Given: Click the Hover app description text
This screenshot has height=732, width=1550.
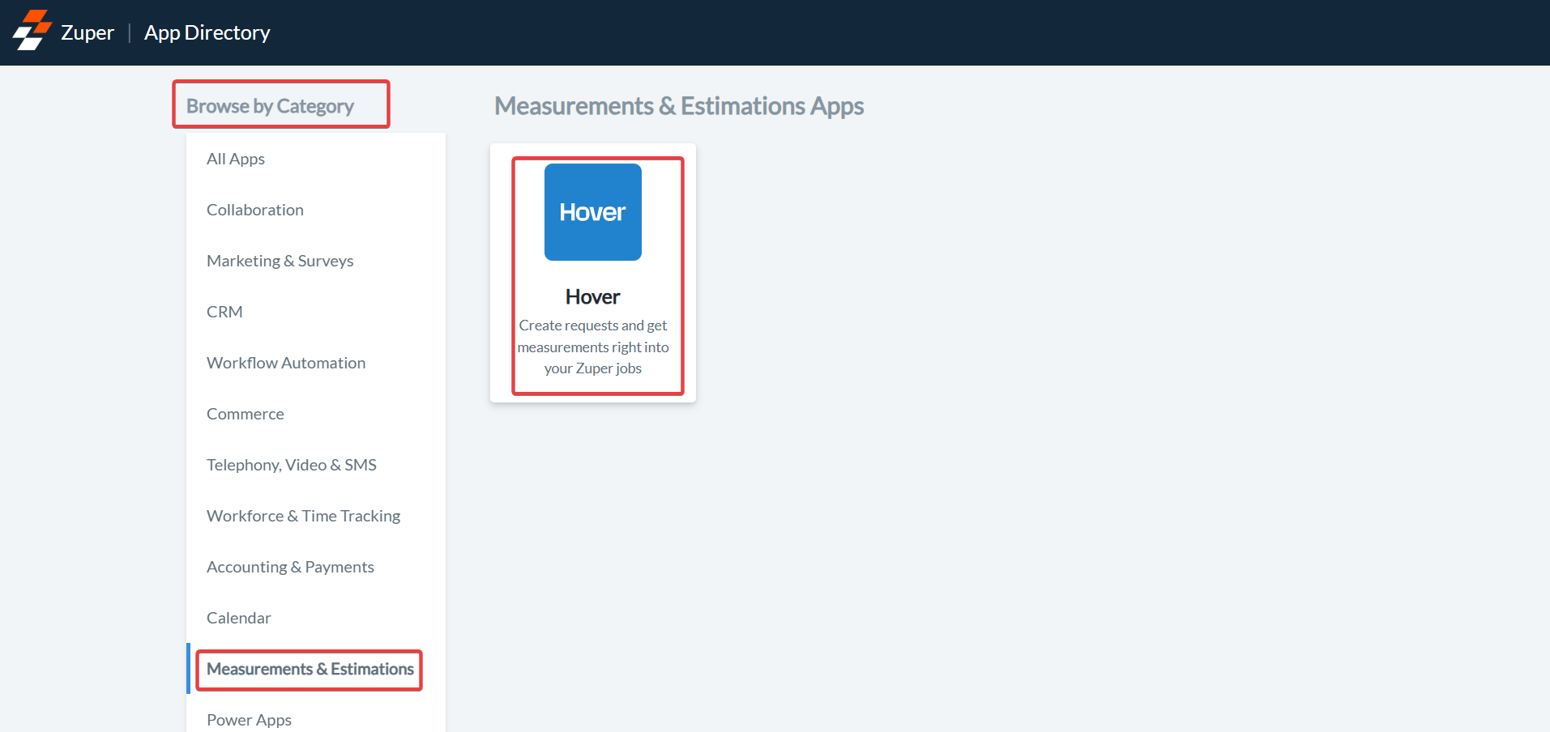Looking at the screenshot, I should coord(593,347).
